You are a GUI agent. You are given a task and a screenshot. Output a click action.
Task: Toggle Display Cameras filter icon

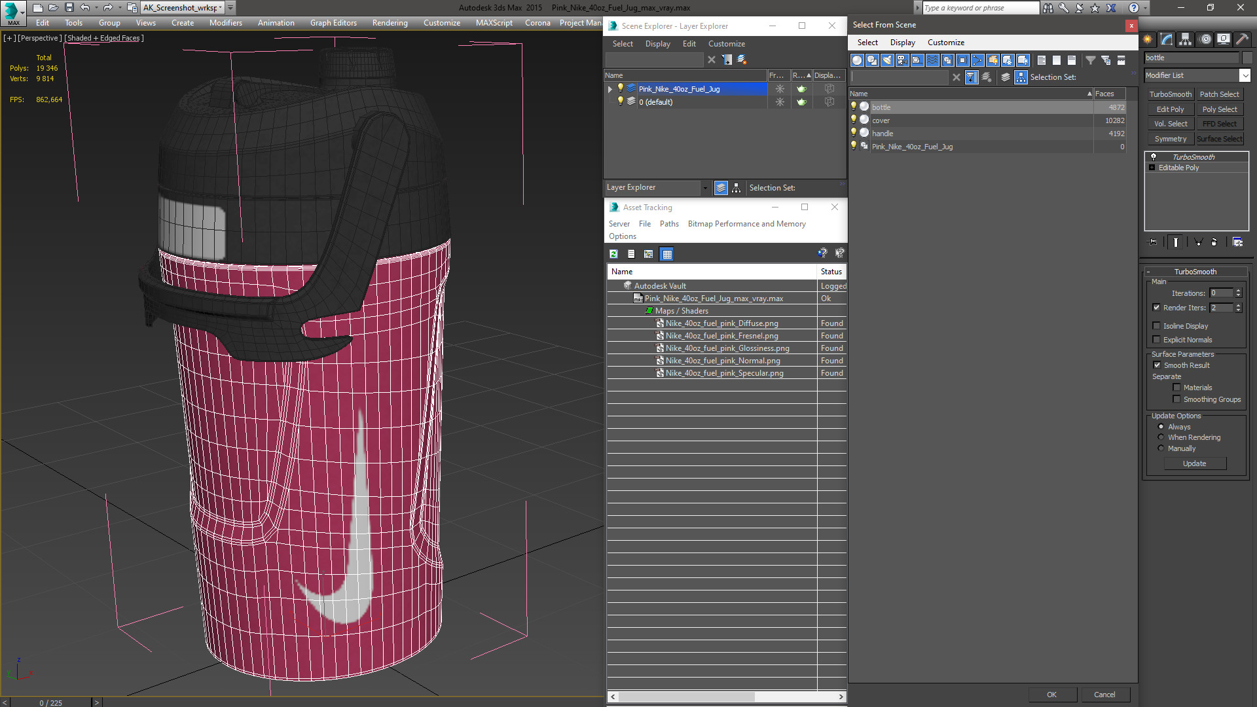coord(902,60)
